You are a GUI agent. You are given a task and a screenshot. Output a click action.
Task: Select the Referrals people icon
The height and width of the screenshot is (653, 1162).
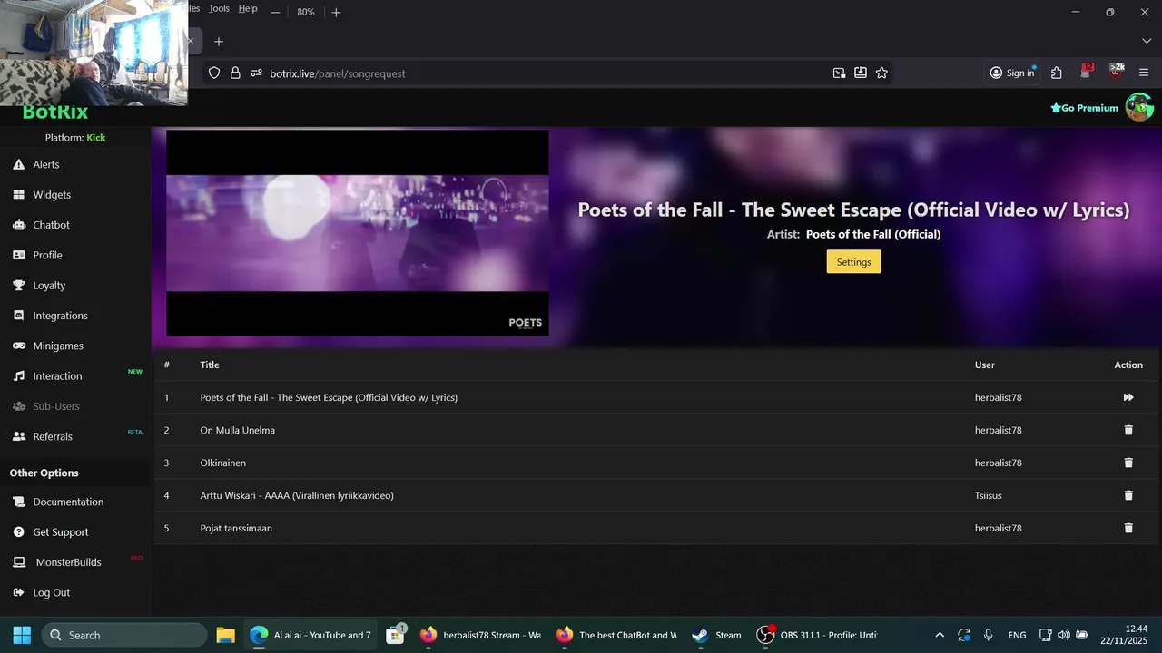click(18, 436)
